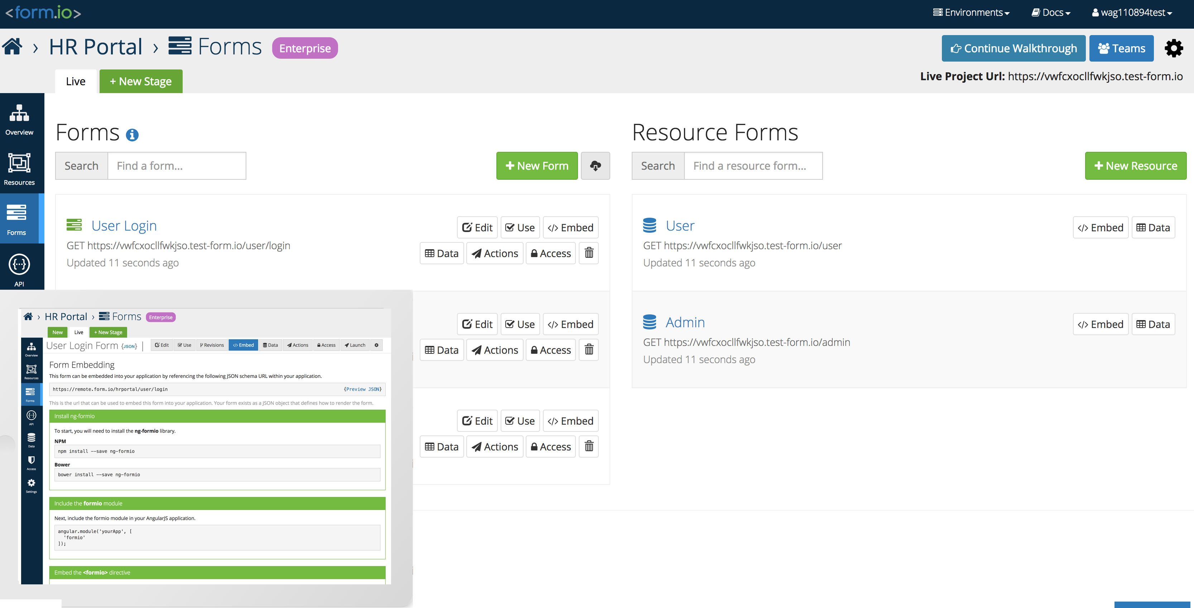Open the Overview section in the sidebar
The height and width of the screenshot is (608, 1194).
click(19, 120)
